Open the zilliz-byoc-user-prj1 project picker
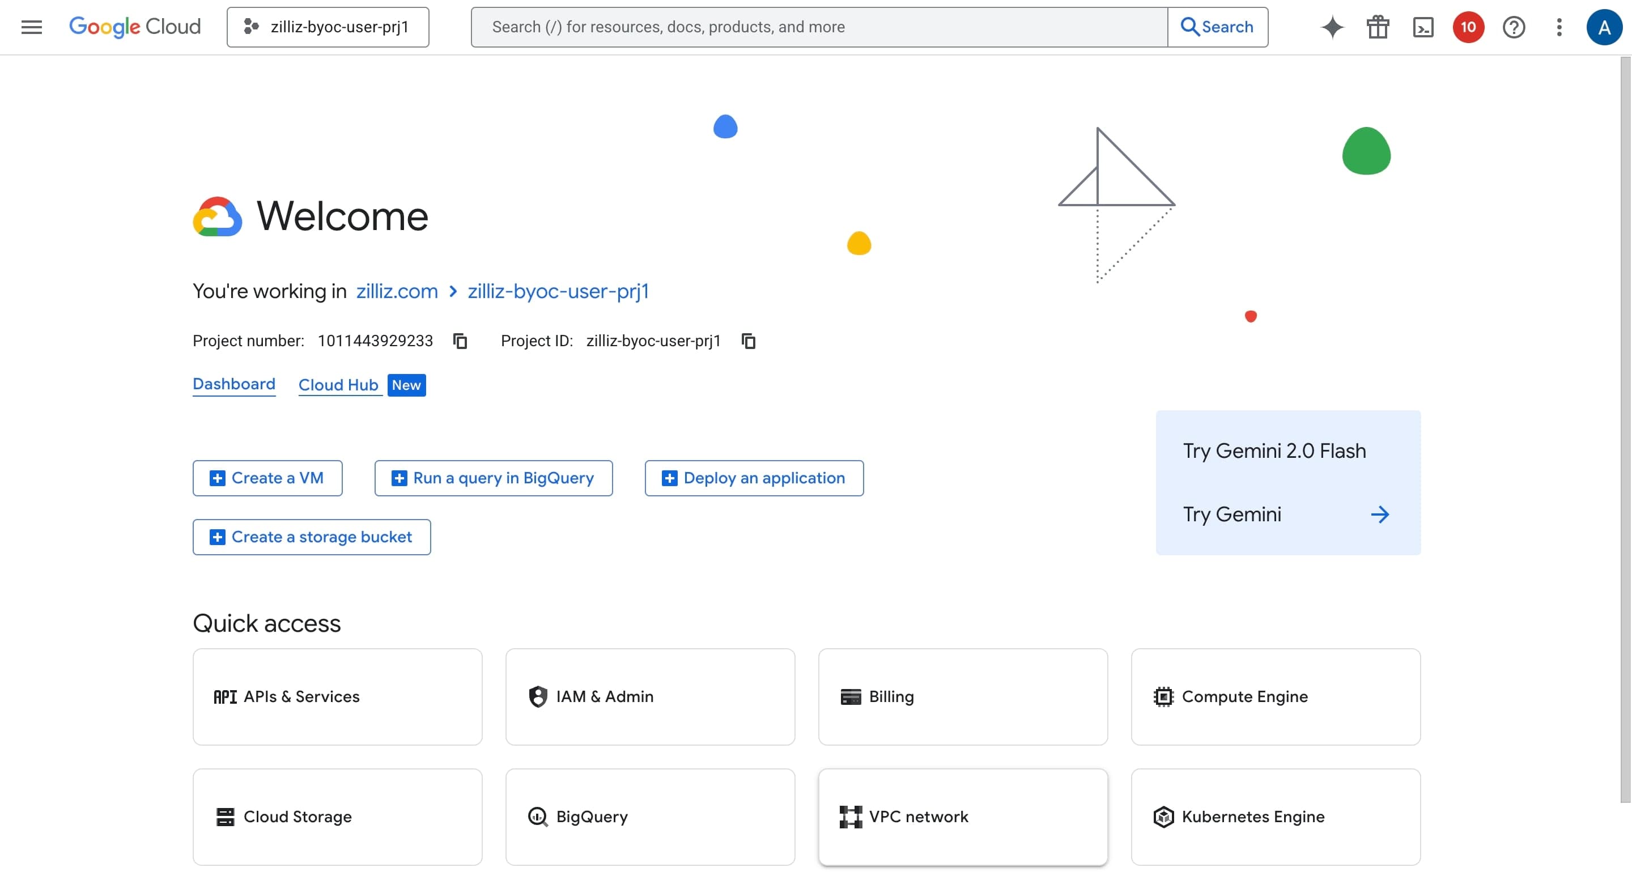Screen dimensions: 1632x893 tap(328, 27)
